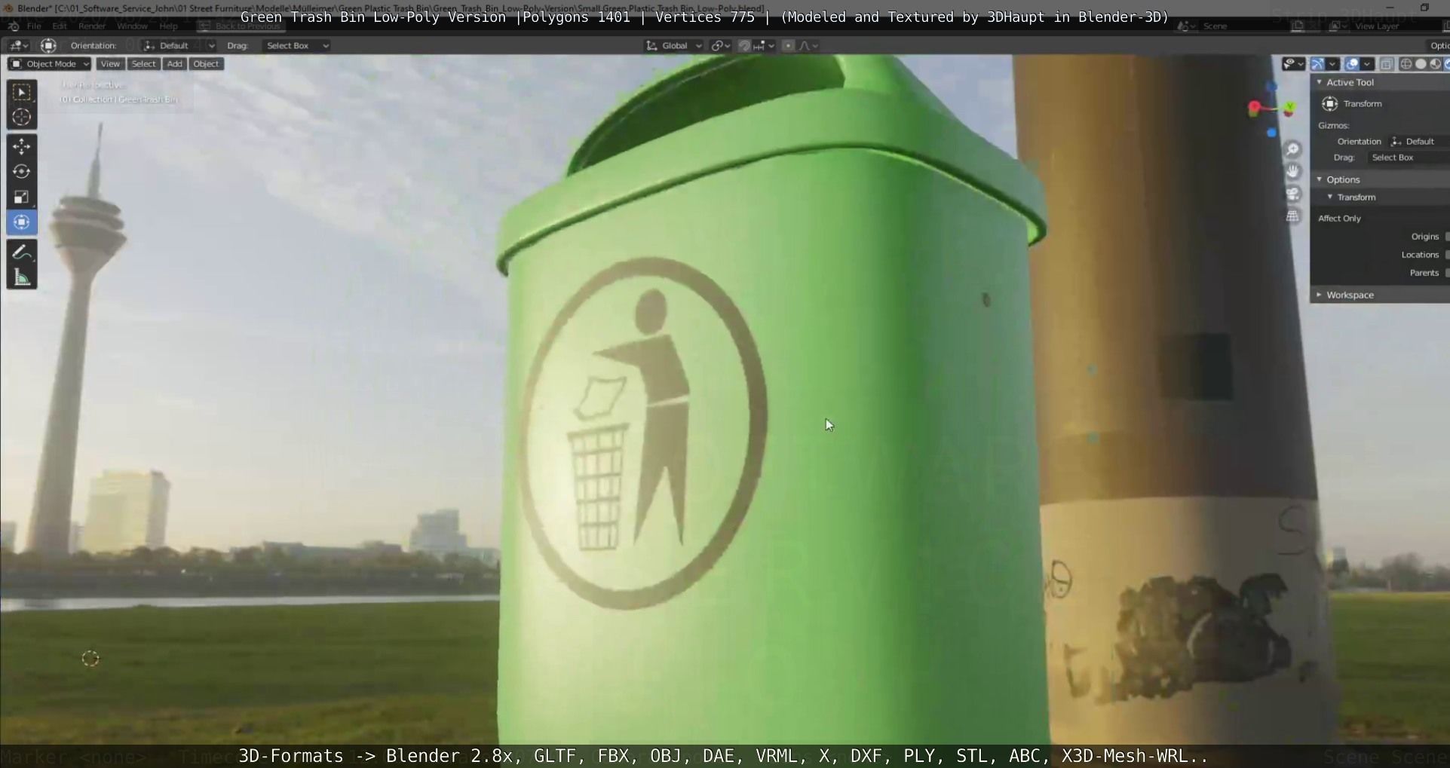Toggle proportional editing in header
Viewport: 1450px width, 768px height.
(x=788, y=45)
